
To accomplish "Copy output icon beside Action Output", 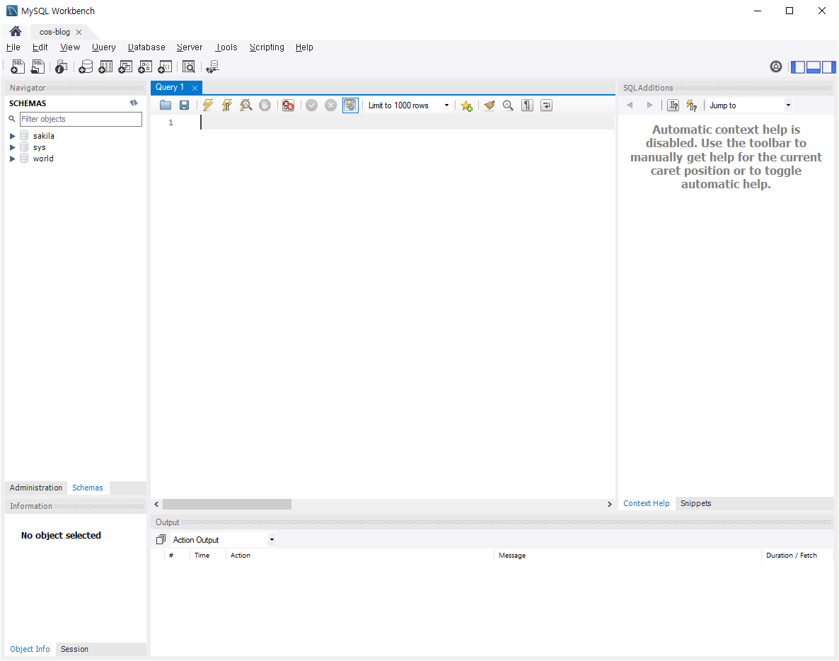I will coord(161,539).
